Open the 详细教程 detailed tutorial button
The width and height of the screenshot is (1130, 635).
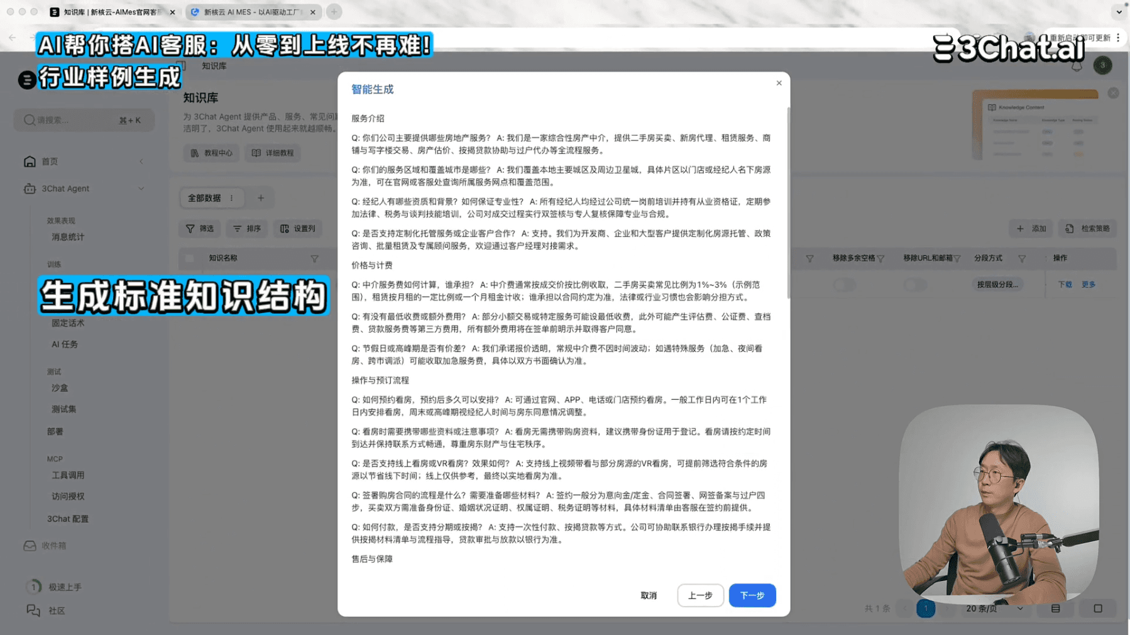coord(273,153)
